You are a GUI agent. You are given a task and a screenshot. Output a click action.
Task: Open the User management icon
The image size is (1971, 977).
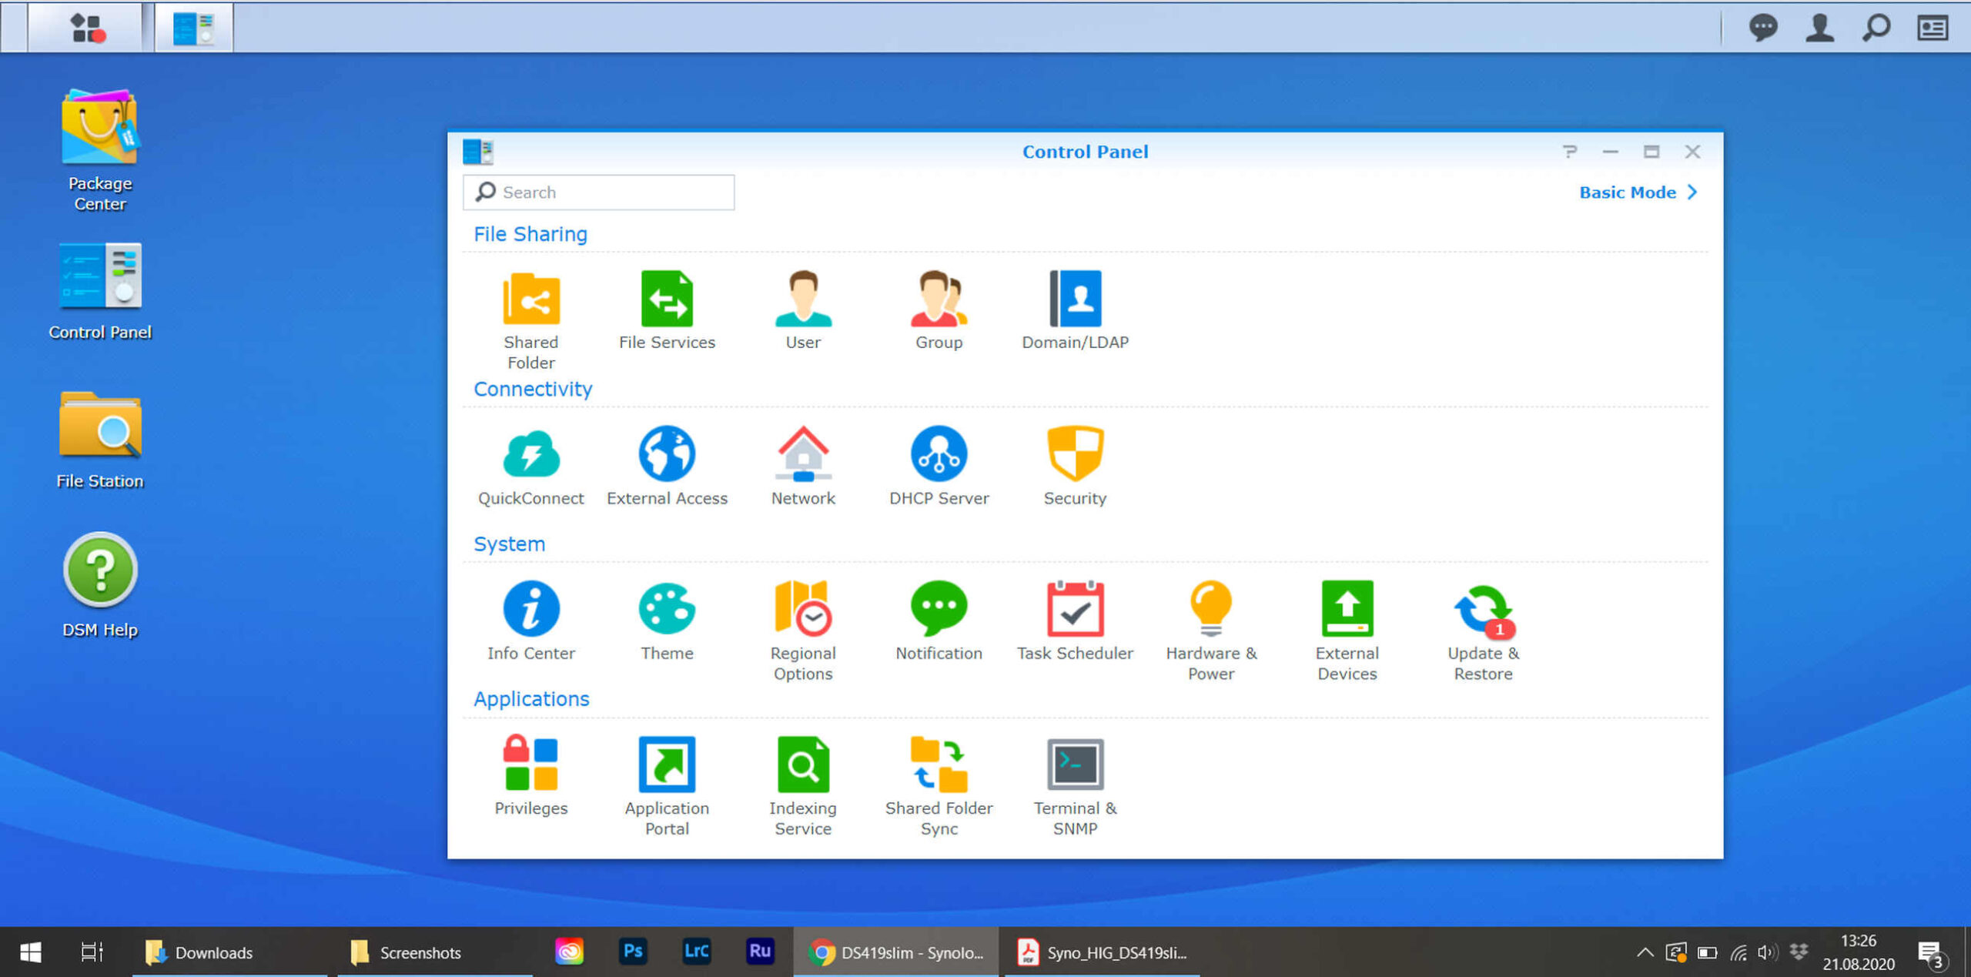pyautogui.click(x=803, y=310)
